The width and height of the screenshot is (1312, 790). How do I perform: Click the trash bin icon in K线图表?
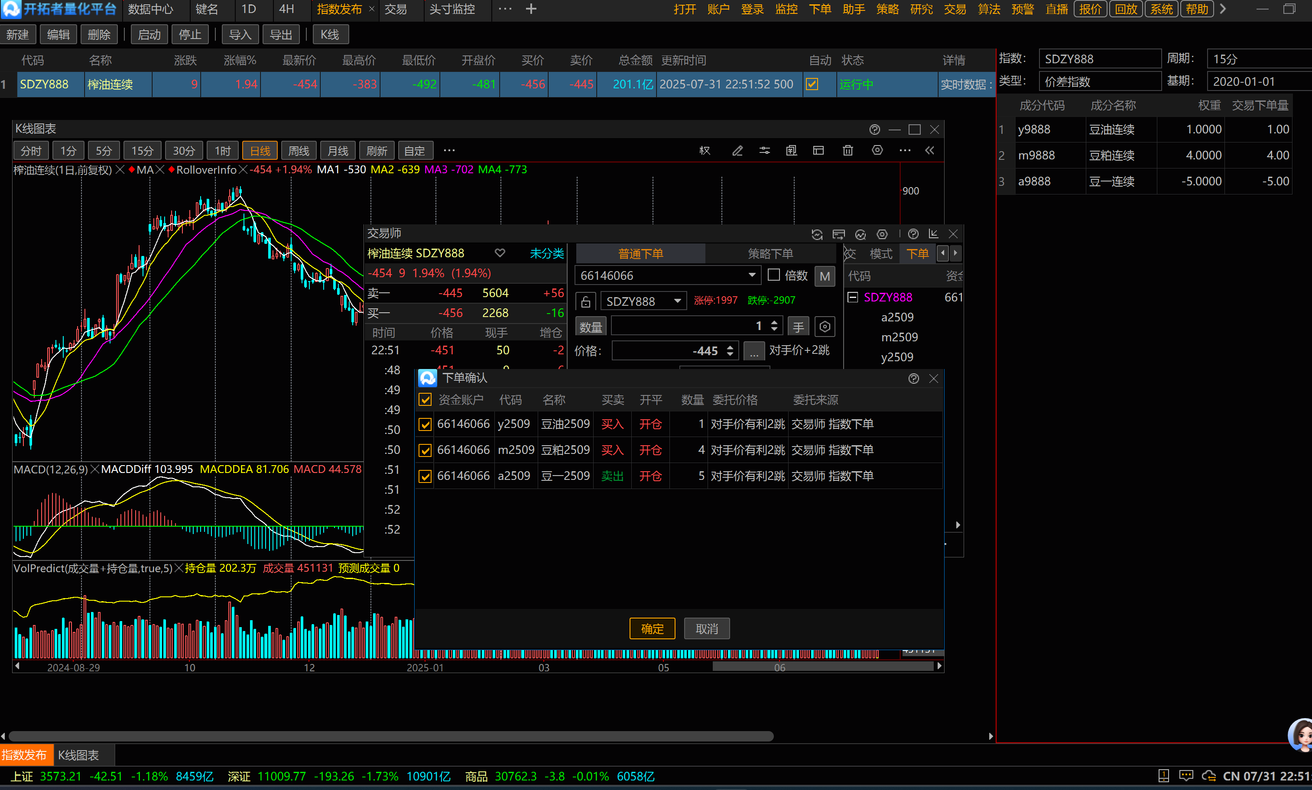point(848,151)
